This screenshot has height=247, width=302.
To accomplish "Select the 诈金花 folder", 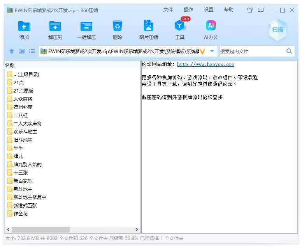I will [x=18, y=213].
